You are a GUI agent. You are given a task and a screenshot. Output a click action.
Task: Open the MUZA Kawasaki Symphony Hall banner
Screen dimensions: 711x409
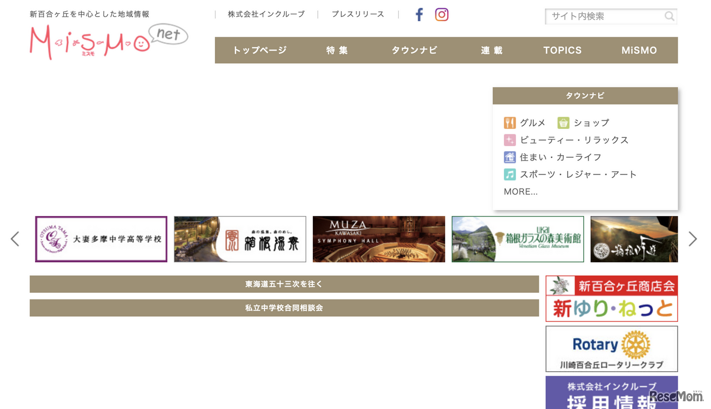[379, 239]
